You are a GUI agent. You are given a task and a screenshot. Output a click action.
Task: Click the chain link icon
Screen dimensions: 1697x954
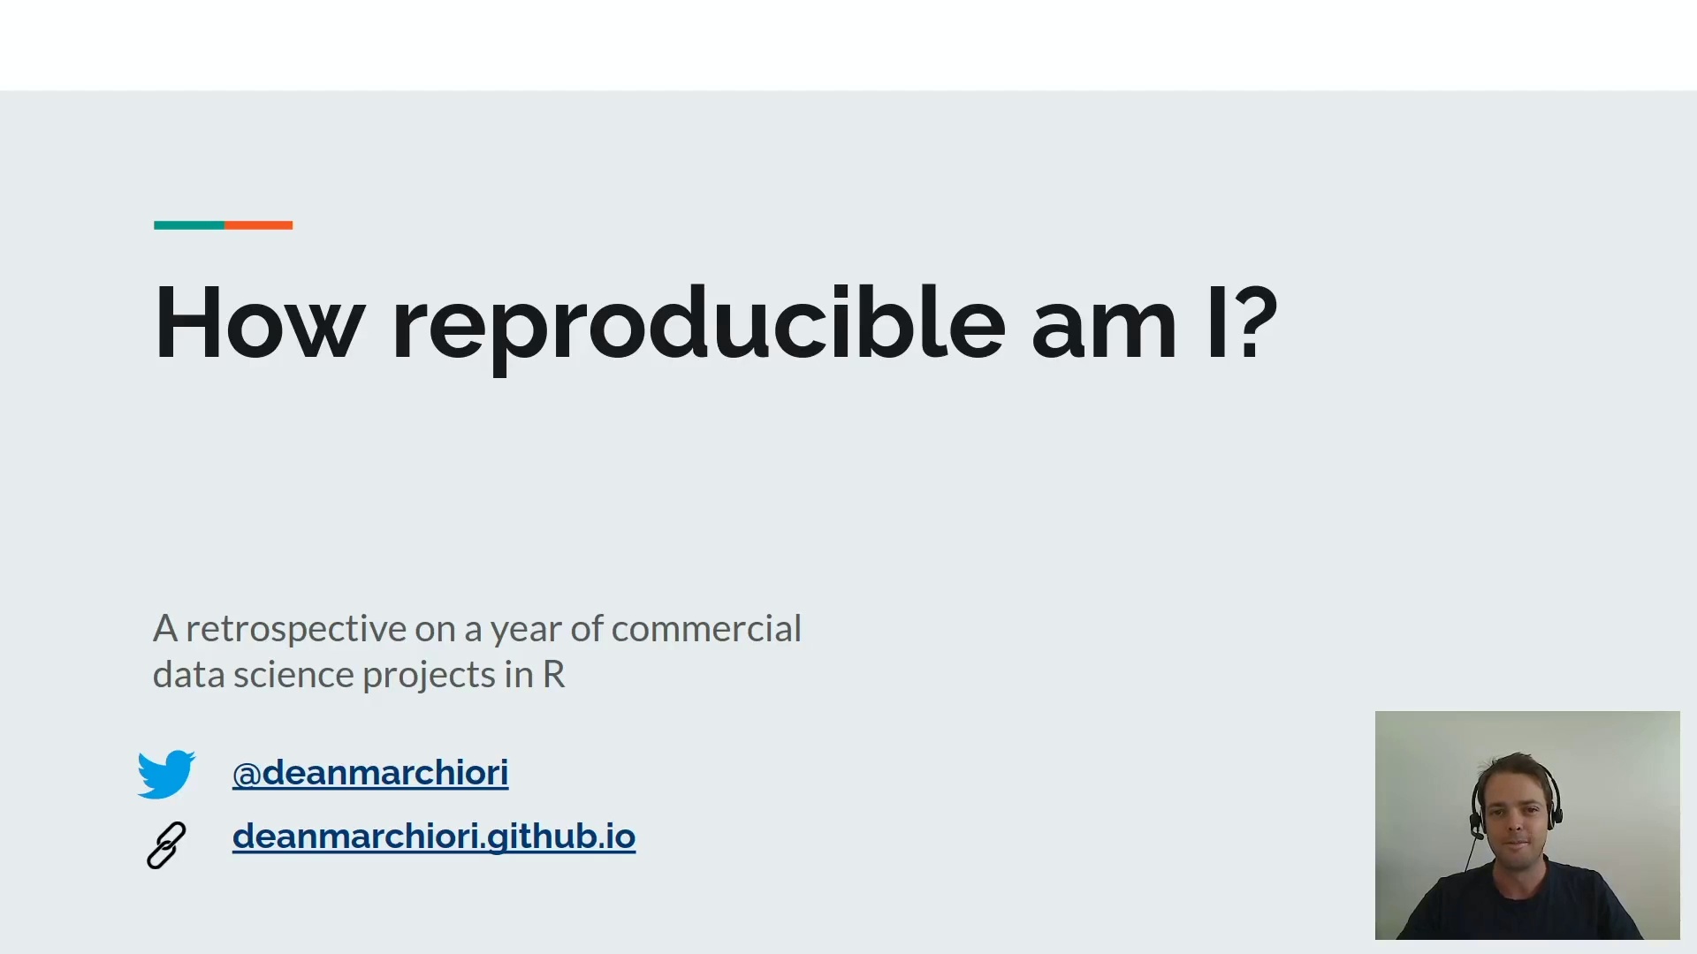pyautogui.click(x=166, y=845)
